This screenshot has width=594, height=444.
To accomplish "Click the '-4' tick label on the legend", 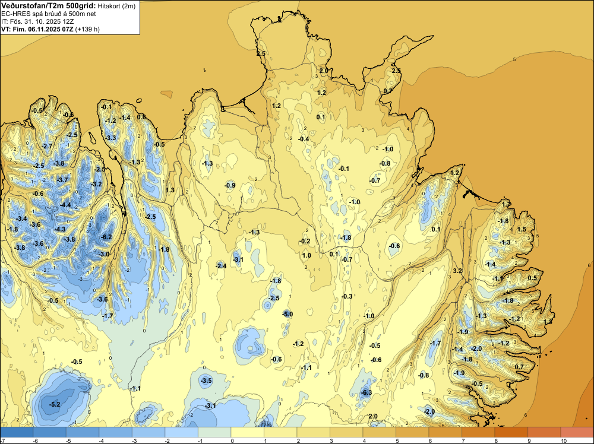I will point(102,440).
